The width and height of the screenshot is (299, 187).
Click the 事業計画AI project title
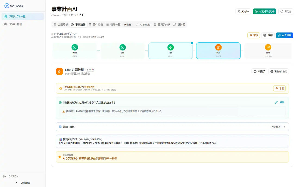(64, 9)
